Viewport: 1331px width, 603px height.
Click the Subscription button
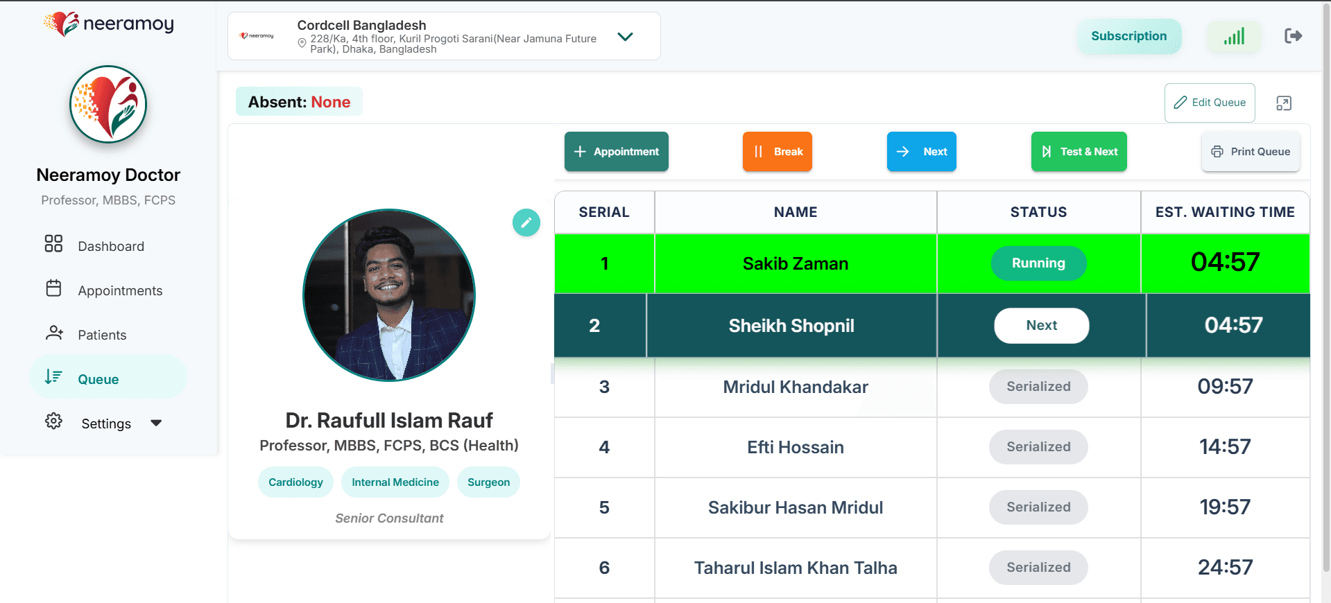point(1128,36)
